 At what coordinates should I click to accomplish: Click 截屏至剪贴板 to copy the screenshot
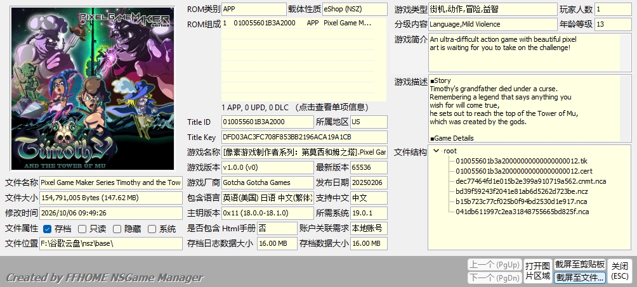(x=580, y=265)
